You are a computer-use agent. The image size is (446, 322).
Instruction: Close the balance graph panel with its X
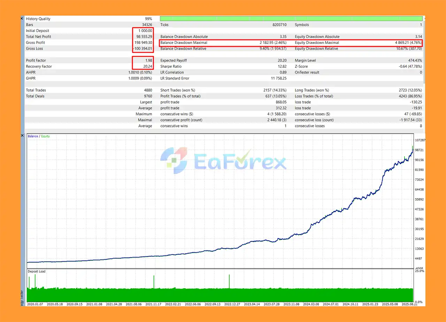(22, 135)
